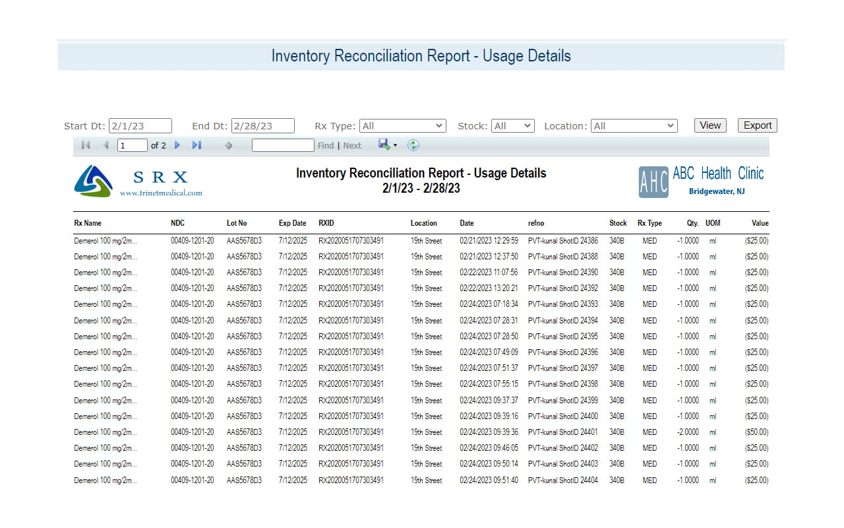Click date 02/21/2023 12:29:59
The width and height of the screenshot is (844, 528).
click(489, 241)
